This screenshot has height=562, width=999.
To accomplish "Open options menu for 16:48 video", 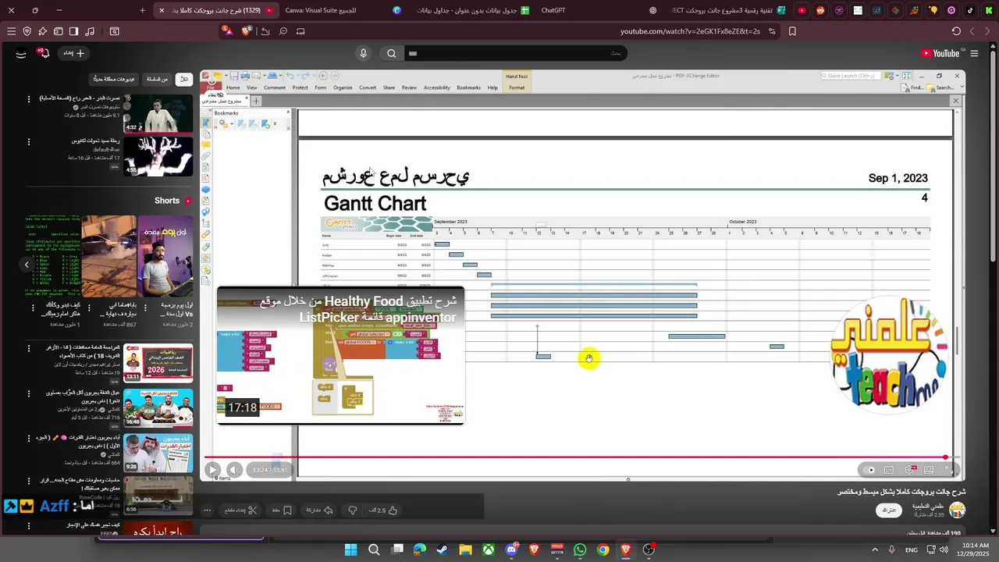I will click(x=29, y=393).
